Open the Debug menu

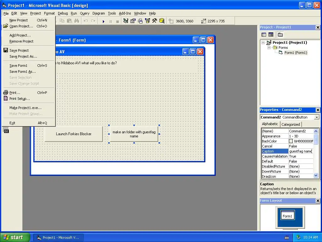(x=63, y=13)
